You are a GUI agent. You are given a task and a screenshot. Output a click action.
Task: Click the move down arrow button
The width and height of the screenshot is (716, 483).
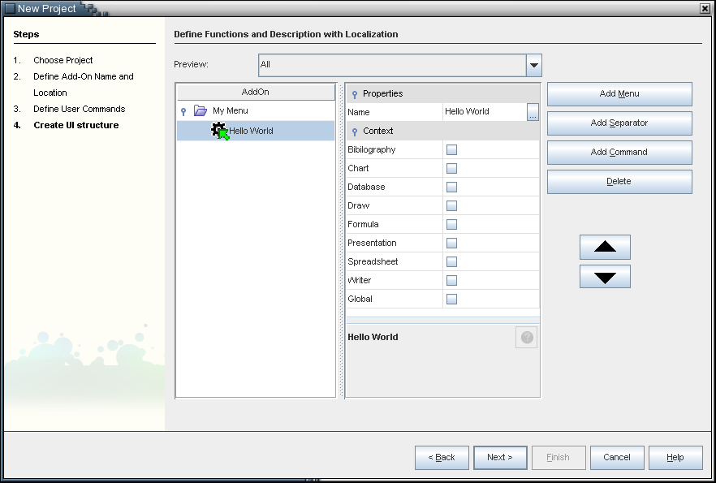[x=605, y=277]
